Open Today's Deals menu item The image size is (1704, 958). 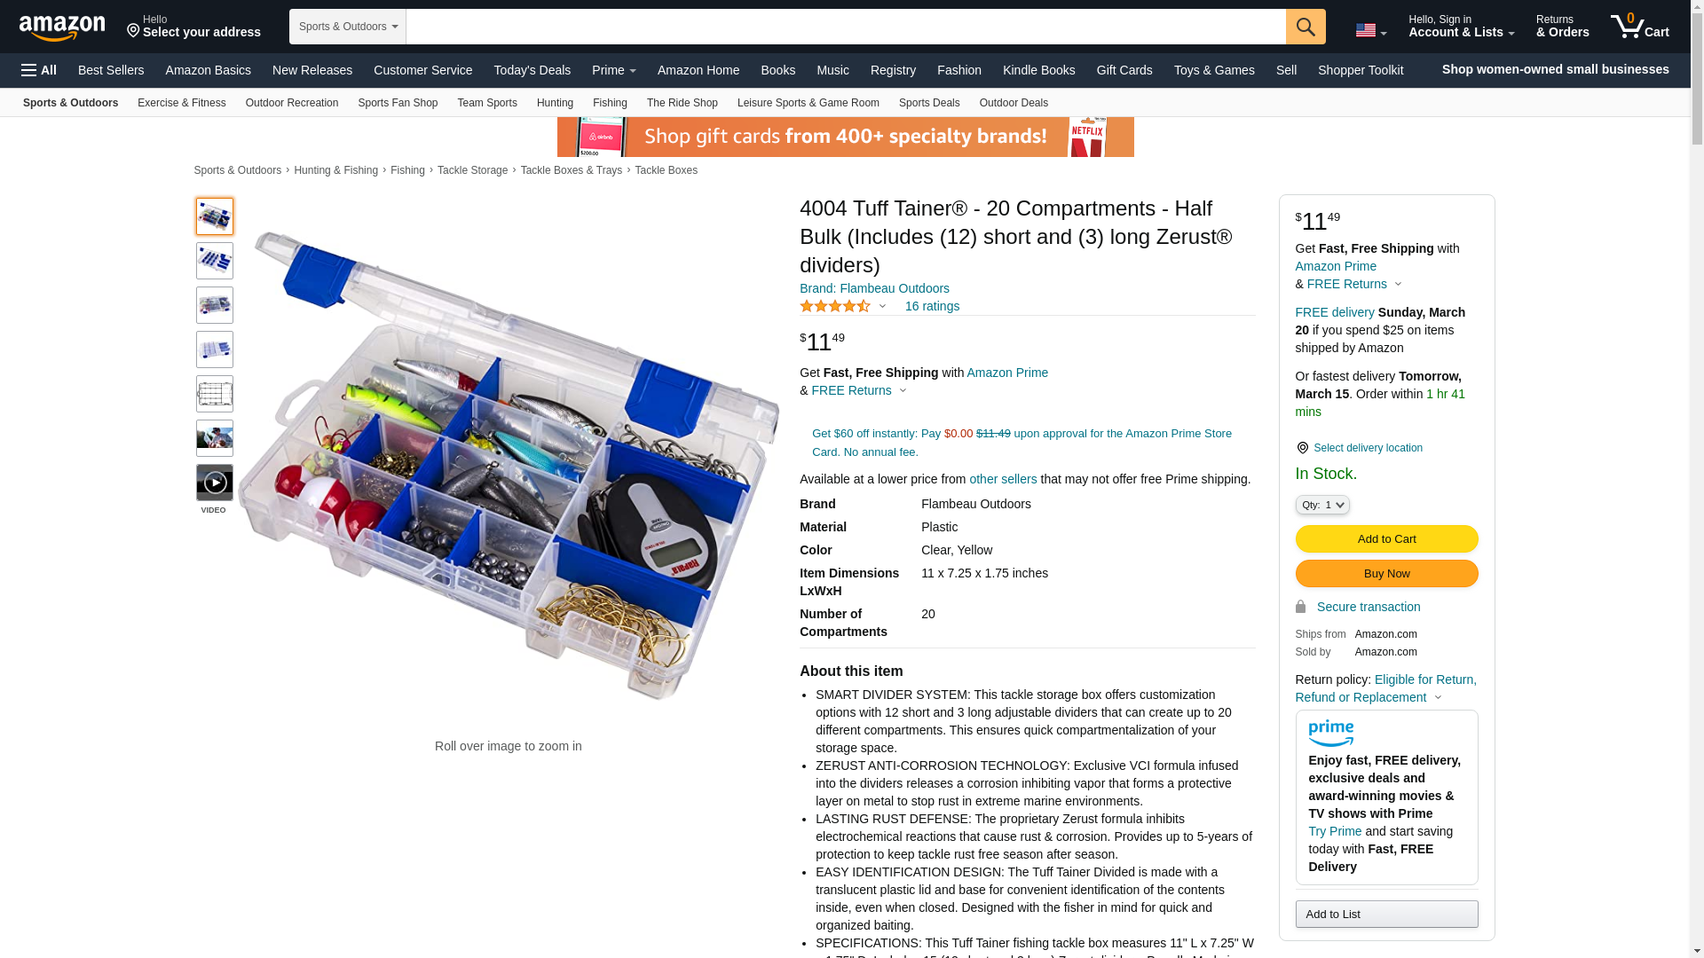coord(532,70)
